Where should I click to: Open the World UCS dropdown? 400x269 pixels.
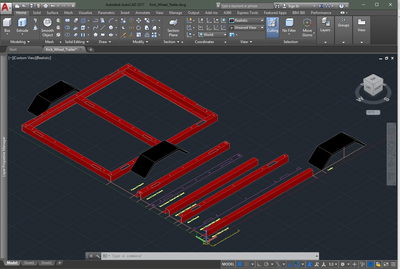tap(212, 35)
